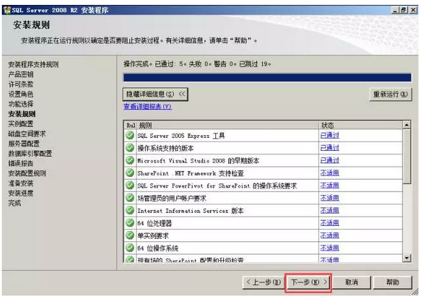Minimize the SQL Server setup window
This screenshot has height=298, width=424.
point(395,10)
